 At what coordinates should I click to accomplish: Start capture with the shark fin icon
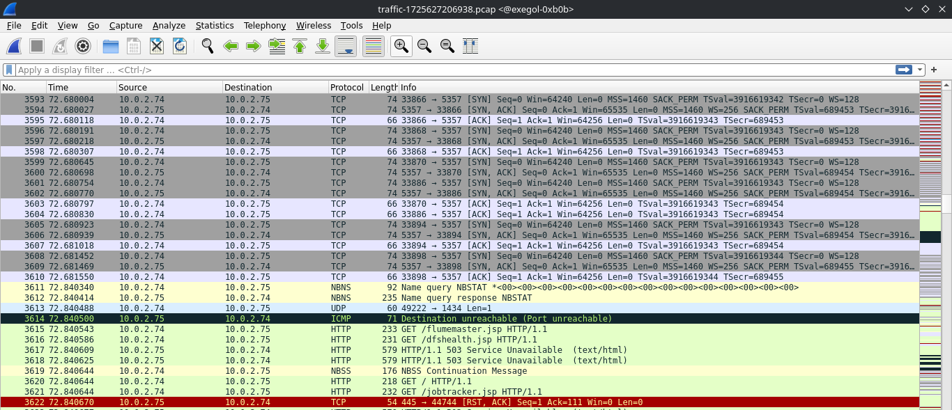point(14,47)
